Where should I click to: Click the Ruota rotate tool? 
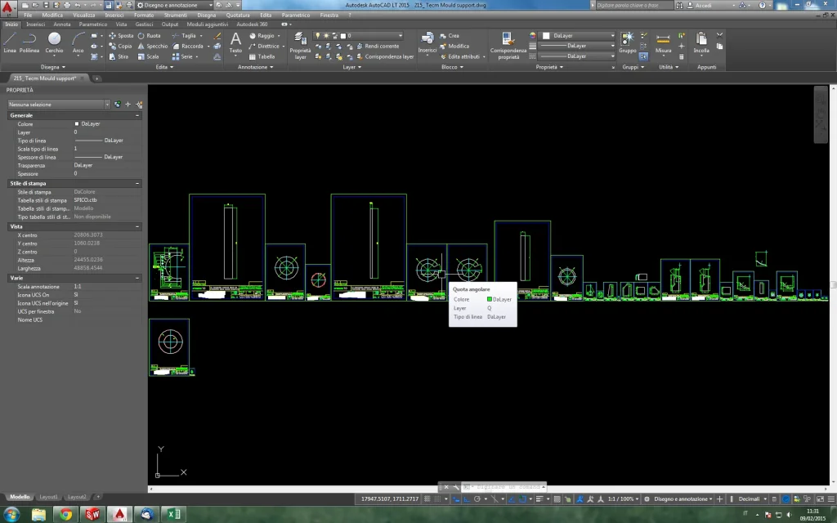(x=149, y=36)
